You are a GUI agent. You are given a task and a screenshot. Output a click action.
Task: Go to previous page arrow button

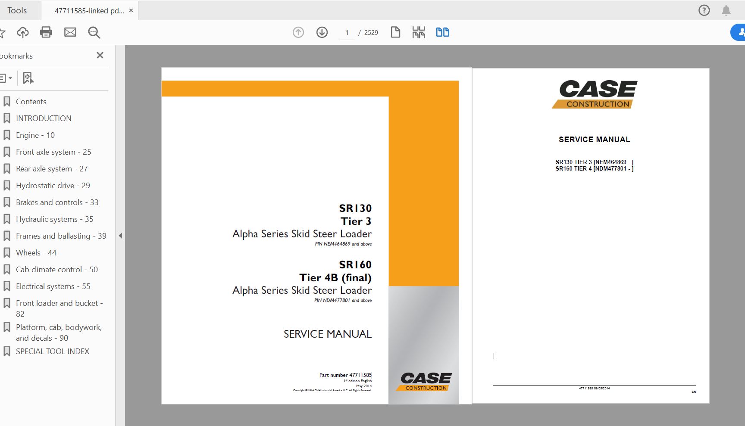(298, 32)
